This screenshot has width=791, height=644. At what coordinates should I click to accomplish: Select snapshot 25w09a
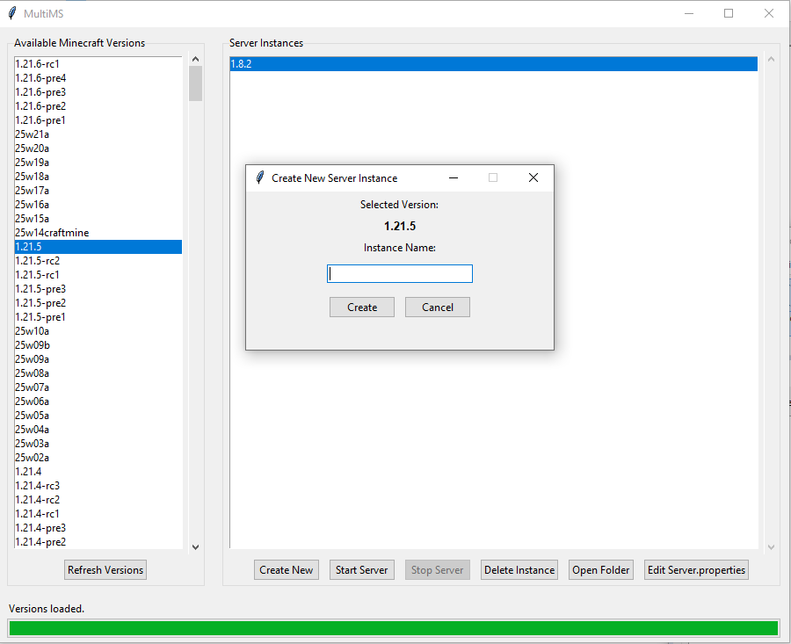point(98,359)
